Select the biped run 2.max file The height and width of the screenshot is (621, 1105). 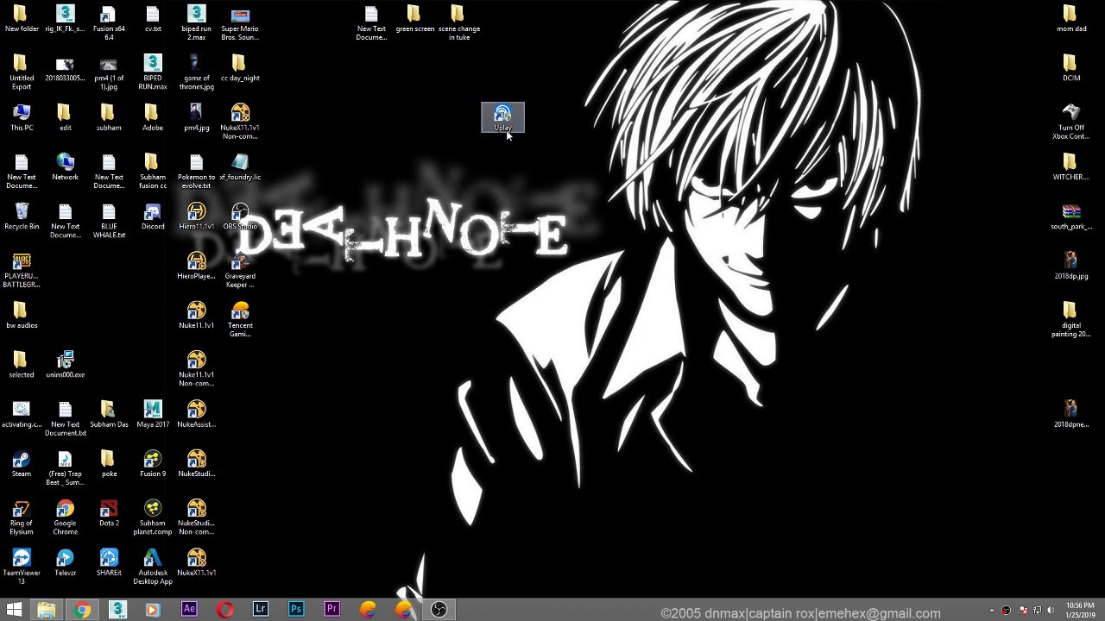click(x=197, y=22)
